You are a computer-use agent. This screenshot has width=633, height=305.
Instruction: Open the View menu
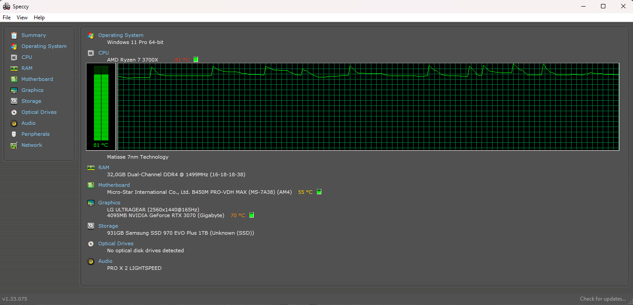pyautogui.click(x=22, y=17)
